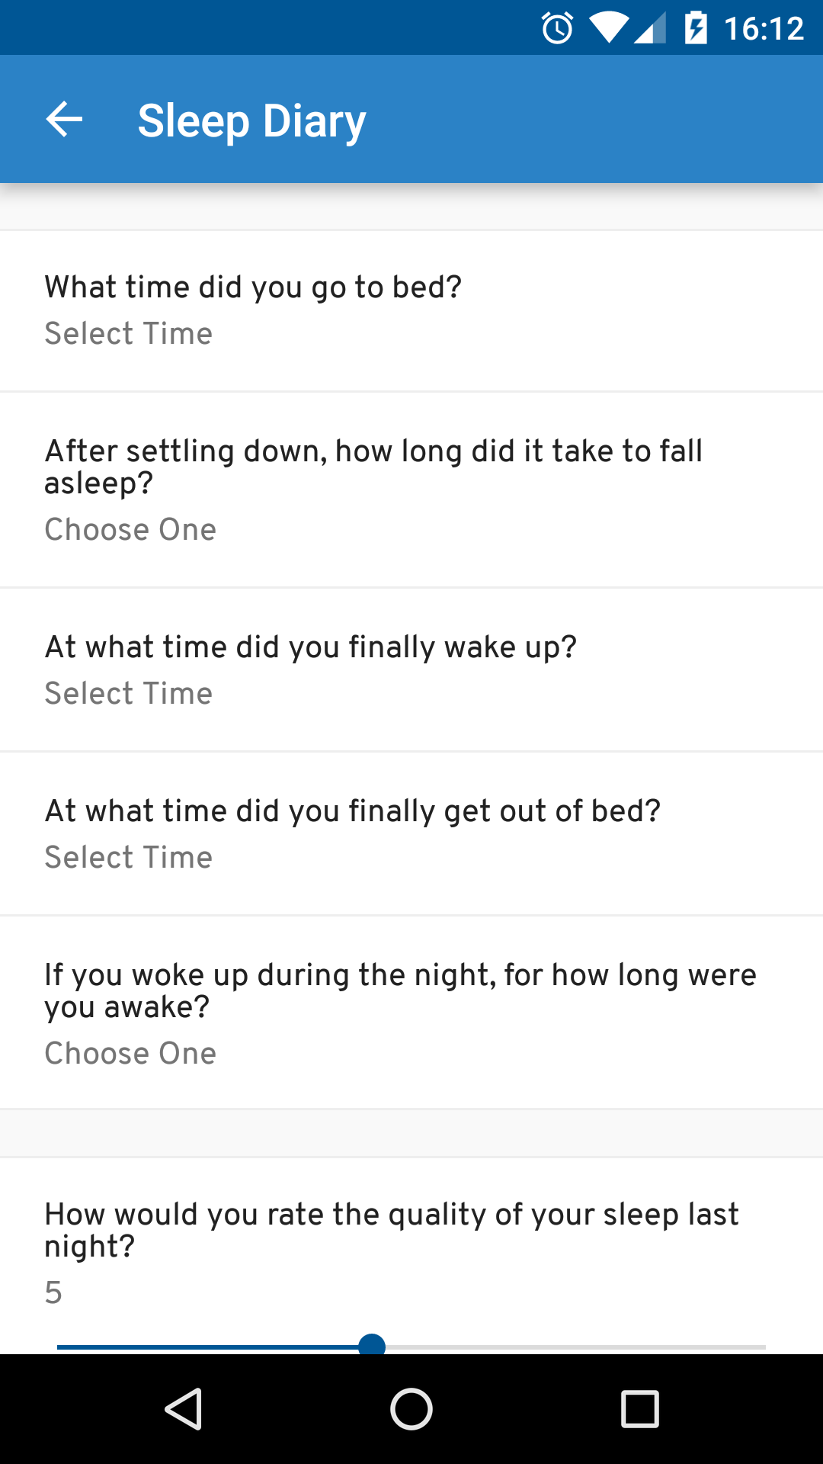Tap "At what time did you finally wake up?" question
Image resolution: width=823 pixels, height=1464 pixels.
point(311,647)
